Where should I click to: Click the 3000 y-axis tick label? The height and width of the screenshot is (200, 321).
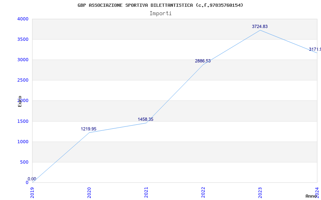23,60
